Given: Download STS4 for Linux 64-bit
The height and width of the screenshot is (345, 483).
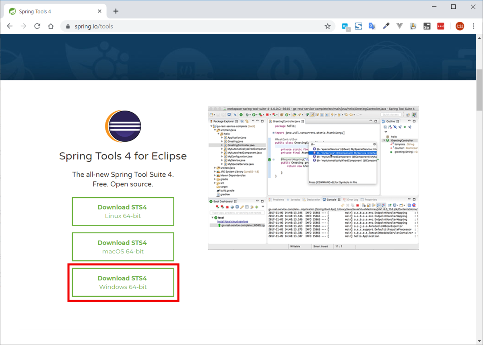Looking at the screenshot, I should [123, 212].
